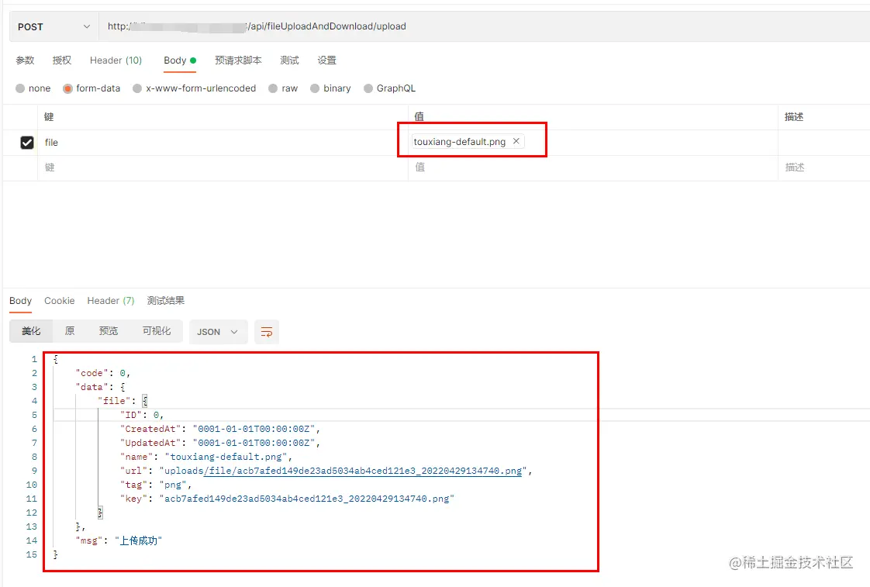Viewport: 870px width, 587px height.
Task: Click the empty 键 key field
Action: click(x=223, y=167)
